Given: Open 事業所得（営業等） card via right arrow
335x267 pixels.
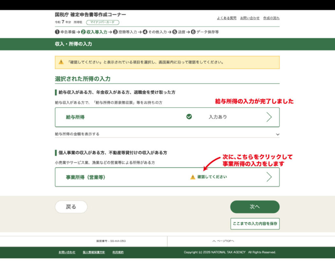Looking at the screenshot, I should [269, 177].
